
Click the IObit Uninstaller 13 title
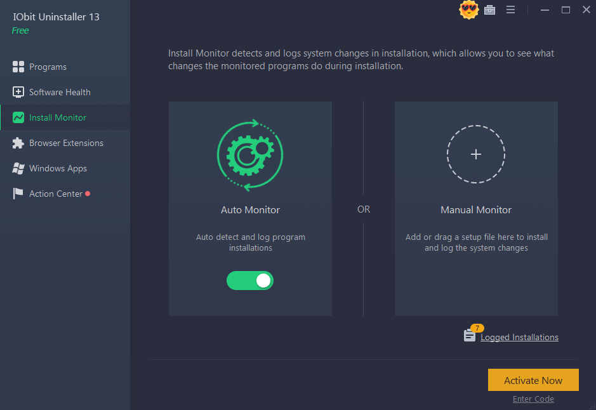point(56,17)
